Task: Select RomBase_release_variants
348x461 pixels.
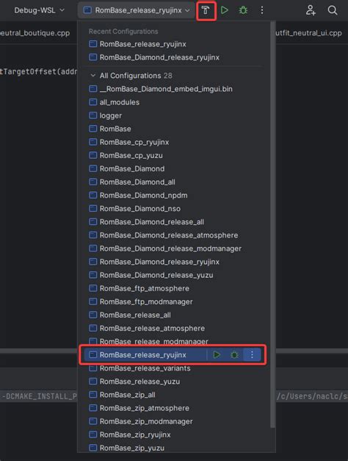Action: click(x=173, y=368)
